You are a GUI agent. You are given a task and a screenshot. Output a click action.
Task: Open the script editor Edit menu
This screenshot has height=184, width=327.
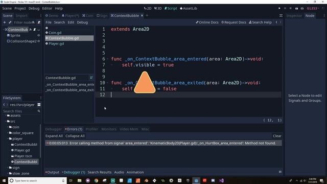point(71,22)
